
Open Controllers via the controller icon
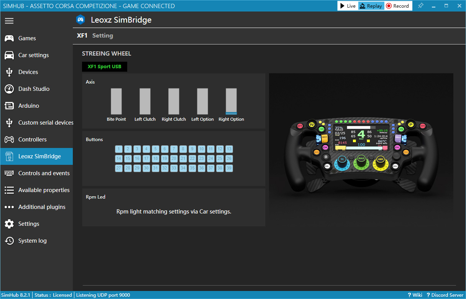9,140
